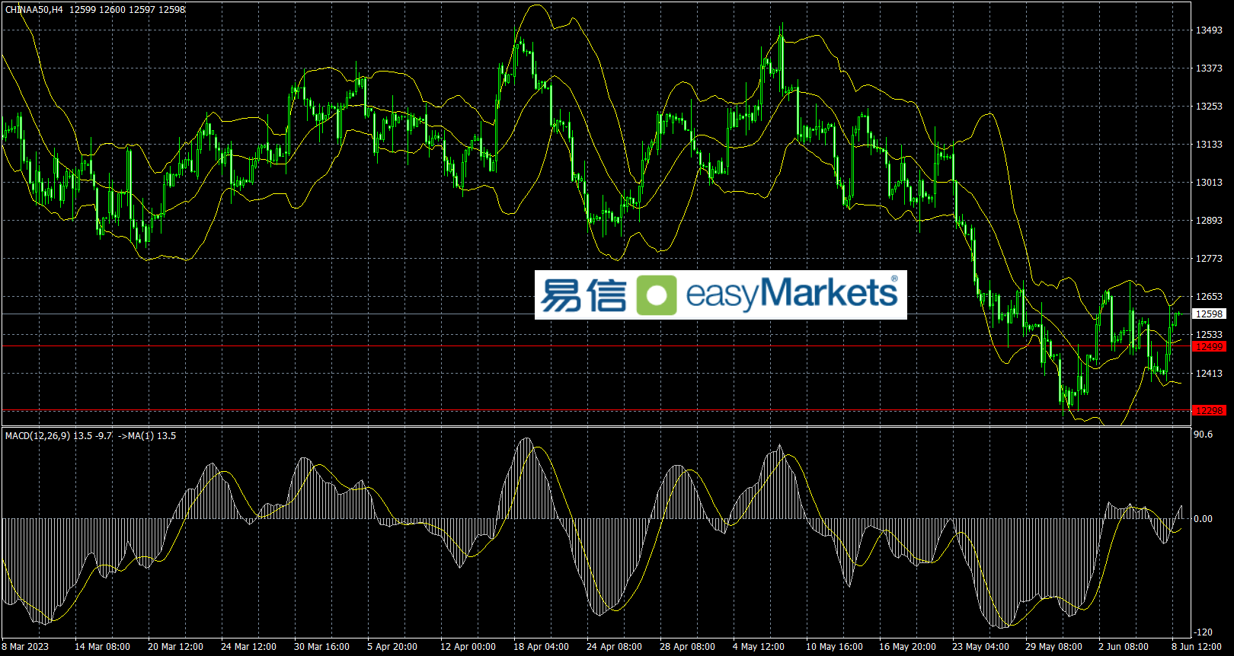This screenshot has height=656, width=1234.
Task: Click the 16 May 20:00 time label
Action: 907,647
